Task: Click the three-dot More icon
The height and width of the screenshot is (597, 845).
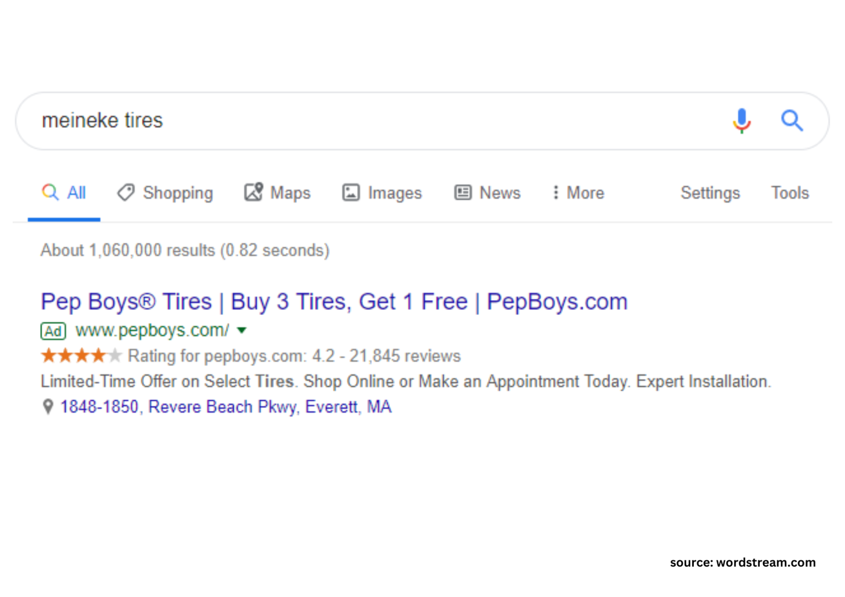Action: [557, 192]
